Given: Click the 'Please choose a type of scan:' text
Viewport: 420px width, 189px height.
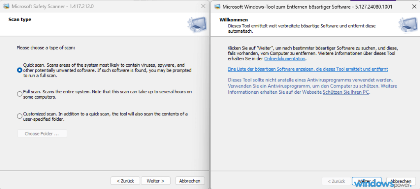Looking at the screenshot, I should pyautogui.click(x=46, y=47).
